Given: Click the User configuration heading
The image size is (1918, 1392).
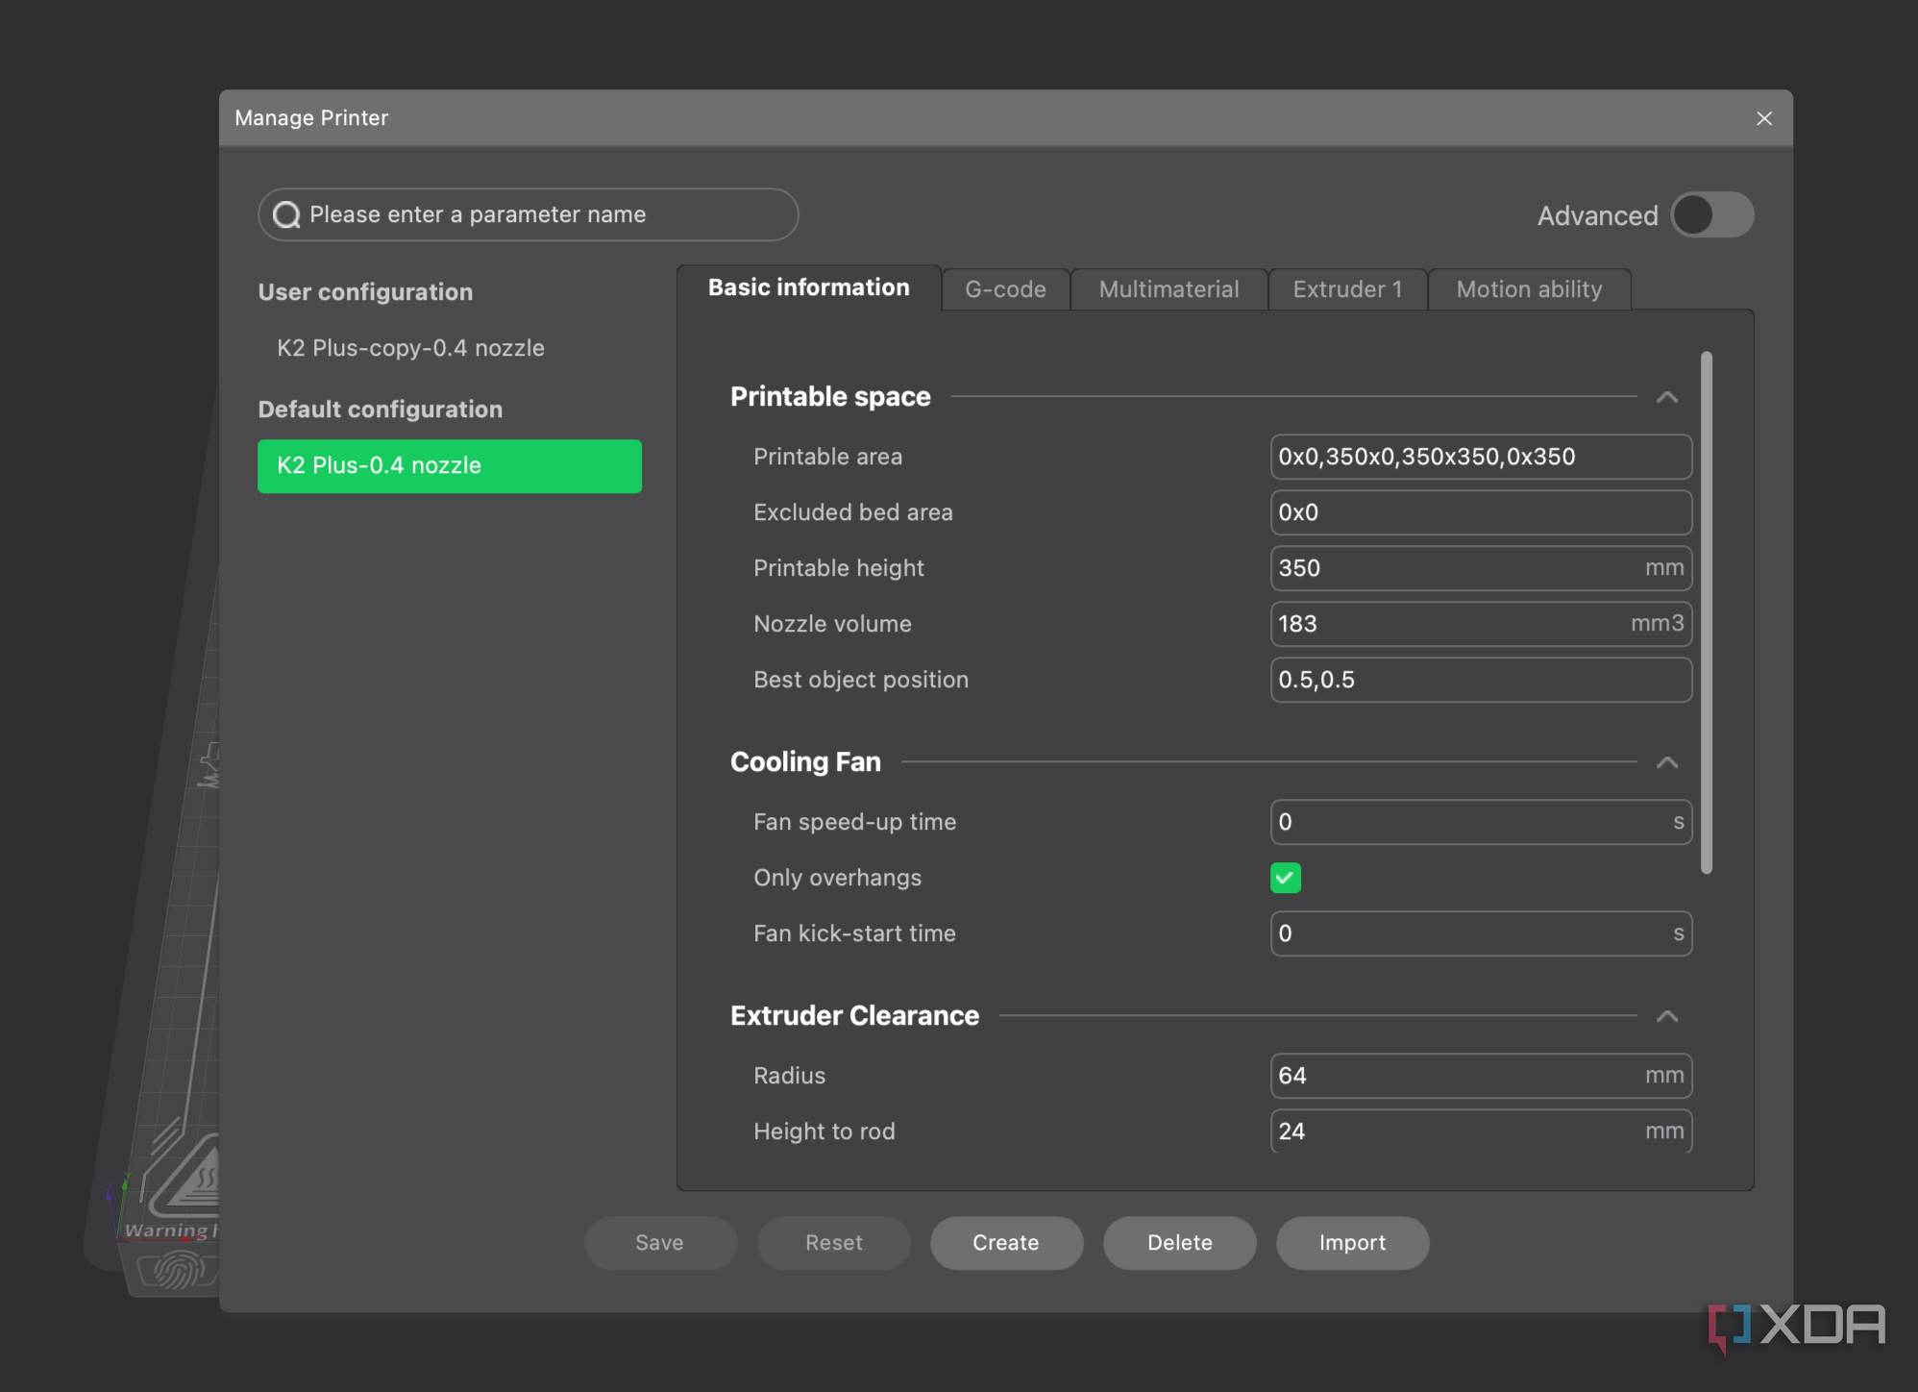Looking at the screenshot, I should click(365, 292).
